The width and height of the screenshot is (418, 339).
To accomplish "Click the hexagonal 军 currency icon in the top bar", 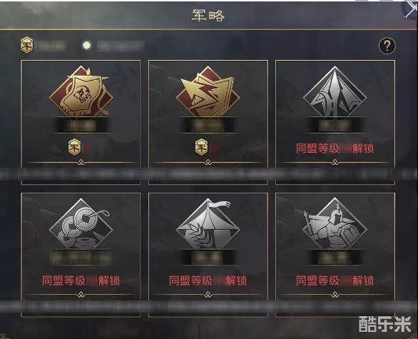I will (27, 45).
